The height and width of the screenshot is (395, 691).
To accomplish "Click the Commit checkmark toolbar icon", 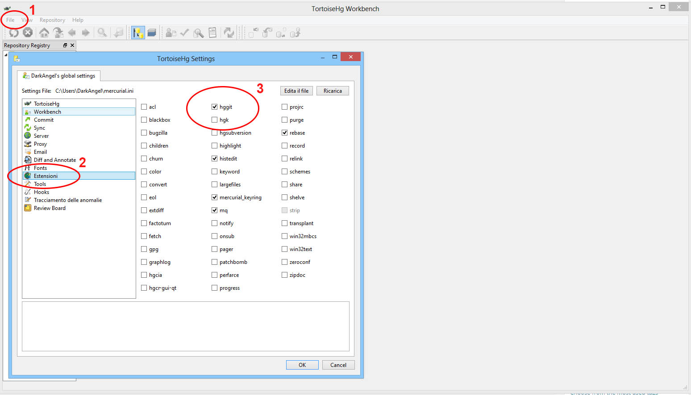I will pos(184,33).
